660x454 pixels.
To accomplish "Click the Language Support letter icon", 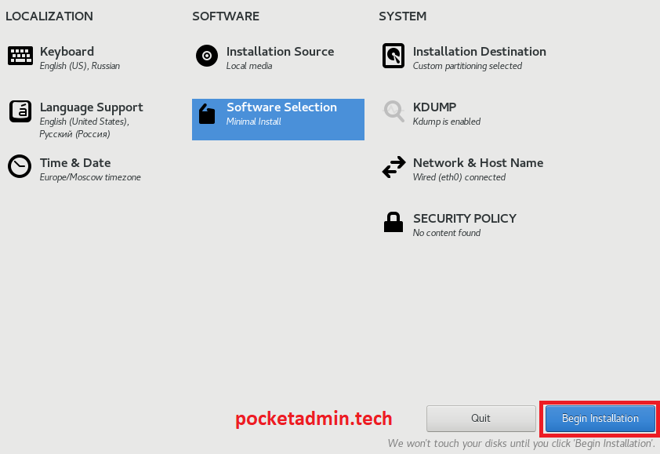I will coord(20,111).
